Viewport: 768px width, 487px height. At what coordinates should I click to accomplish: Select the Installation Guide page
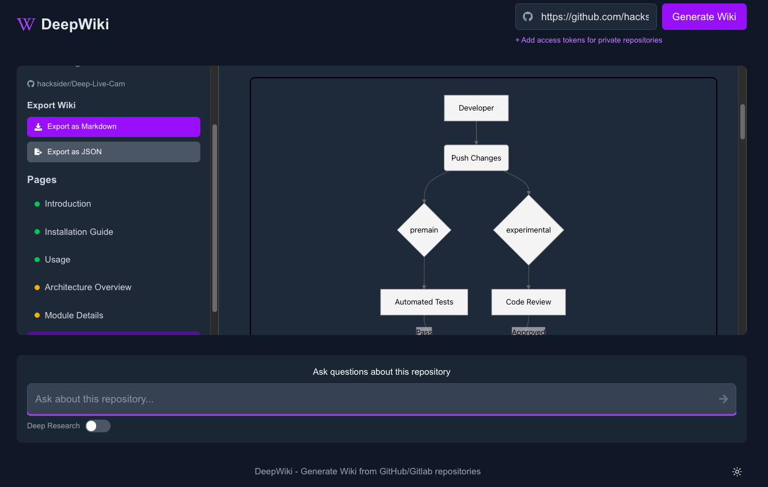tap(79, 231)
